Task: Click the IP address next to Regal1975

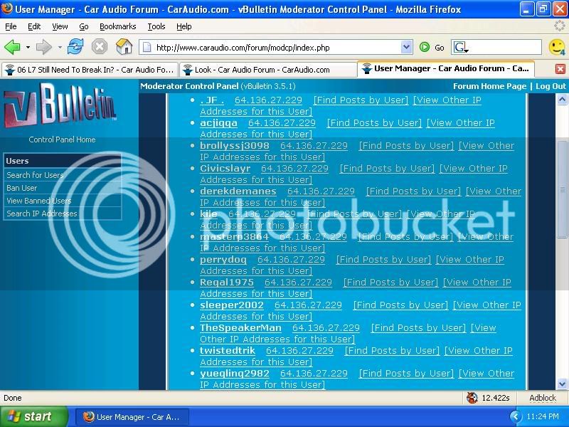Action: 298,282
